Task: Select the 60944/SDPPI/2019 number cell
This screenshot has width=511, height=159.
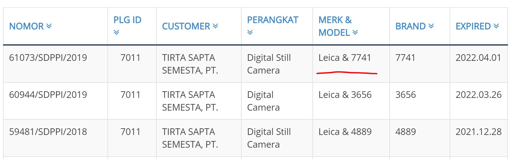Action: 48,95
